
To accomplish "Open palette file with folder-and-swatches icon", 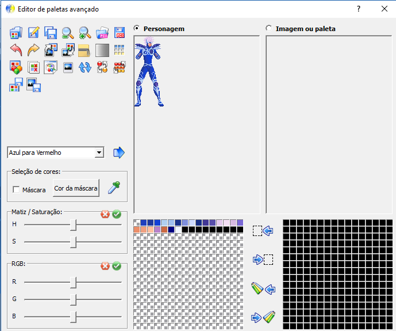I will tap(16, 33).
